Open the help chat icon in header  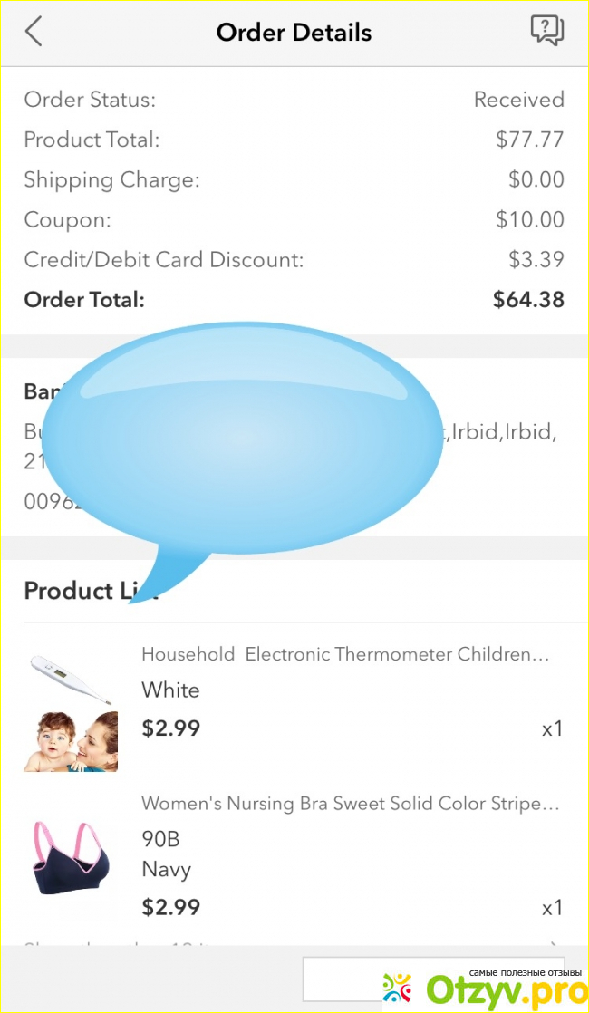tap(546, 32)
